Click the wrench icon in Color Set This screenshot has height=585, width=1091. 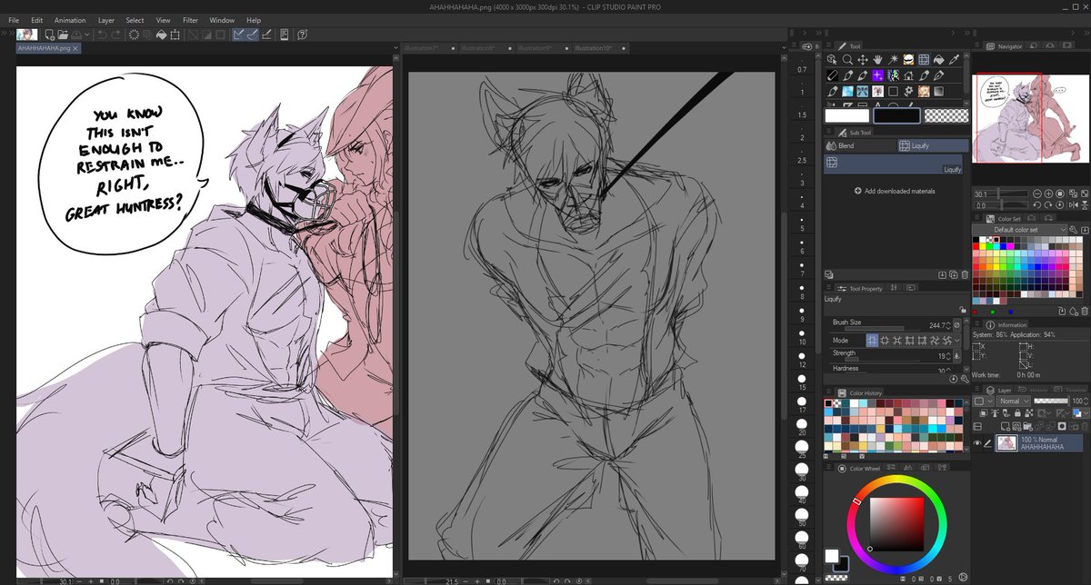pyautogui.click(x=1073, y=230)
